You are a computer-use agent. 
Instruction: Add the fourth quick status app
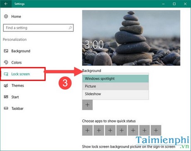122,130
